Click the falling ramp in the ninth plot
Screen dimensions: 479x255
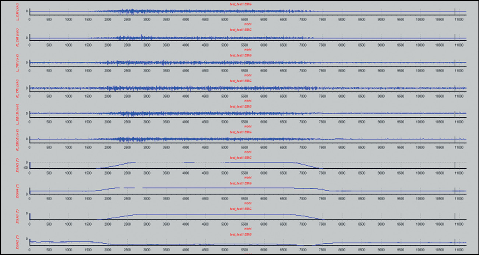(x=307, y=217)
